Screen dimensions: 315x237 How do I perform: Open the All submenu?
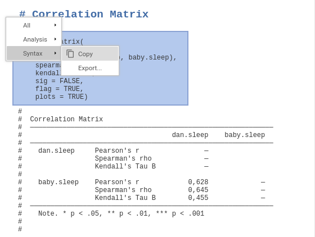click(34, 25)
